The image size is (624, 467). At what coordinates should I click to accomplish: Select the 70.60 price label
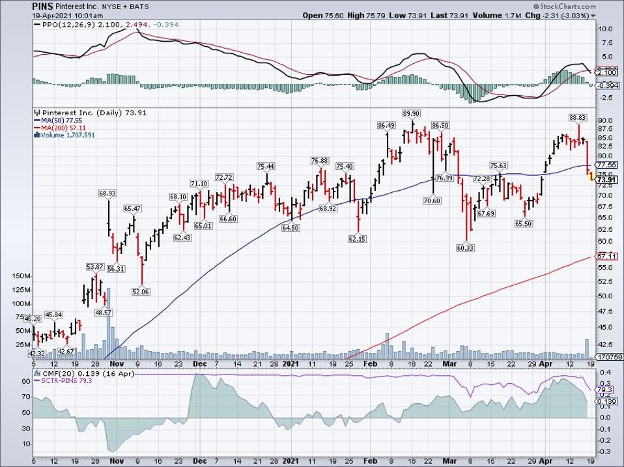tap(432, 201)
